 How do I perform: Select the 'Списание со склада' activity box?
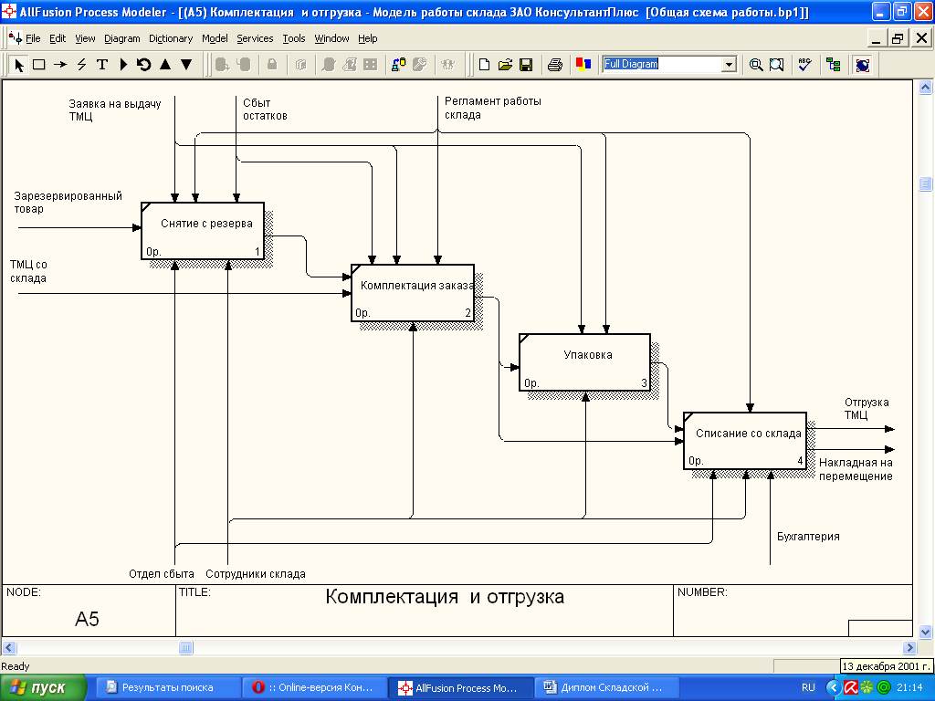click(745, 441)
